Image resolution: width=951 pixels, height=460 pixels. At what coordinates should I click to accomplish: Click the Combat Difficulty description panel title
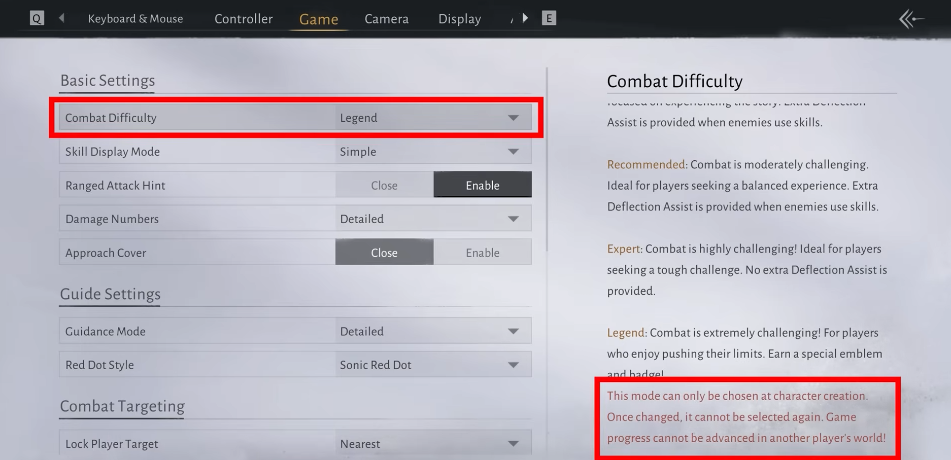(675, 81)
